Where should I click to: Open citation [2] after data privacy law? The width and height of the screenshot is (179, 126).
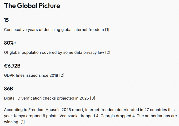coord(108,52)
